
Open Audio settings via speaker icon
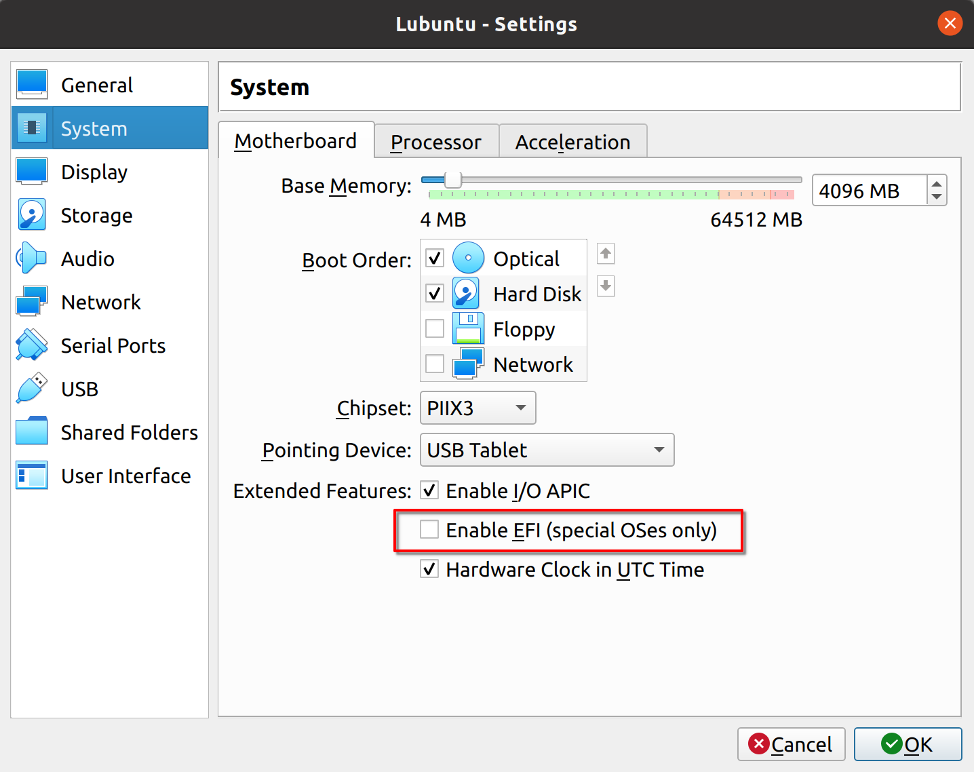(x=31, y=258)
